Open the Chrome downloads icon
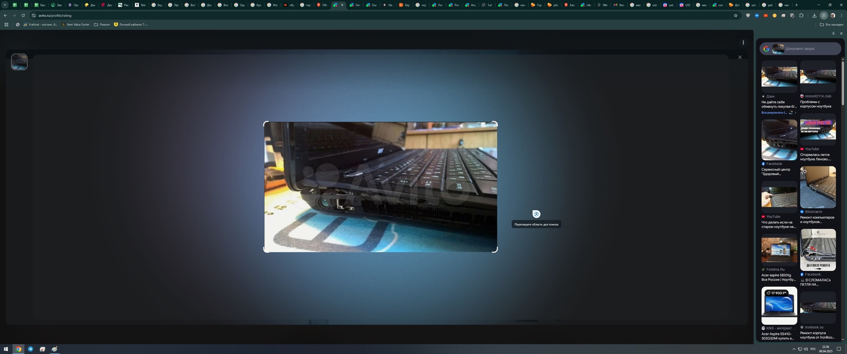The height and width of the screenshot is (354, 847). point(814,16)
